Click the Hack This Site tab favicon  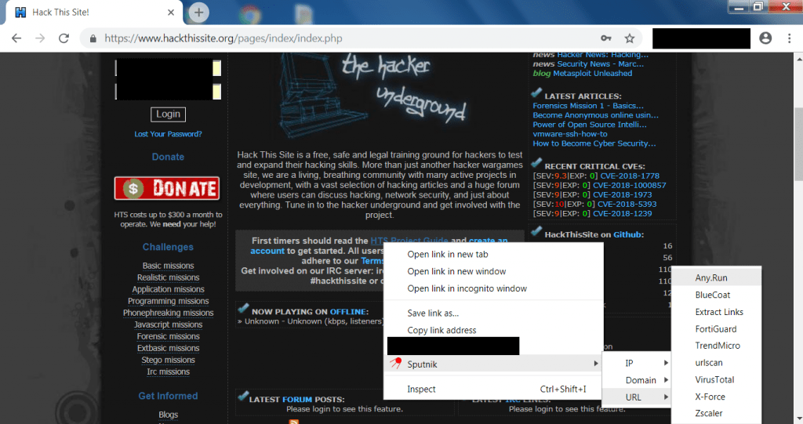[x=20, y=13]
